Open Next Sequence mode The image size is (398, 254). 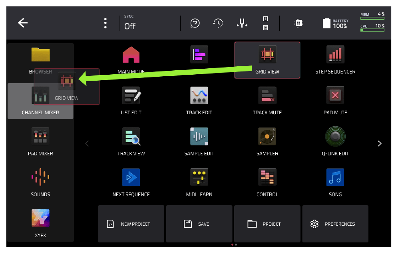[131, 183]
